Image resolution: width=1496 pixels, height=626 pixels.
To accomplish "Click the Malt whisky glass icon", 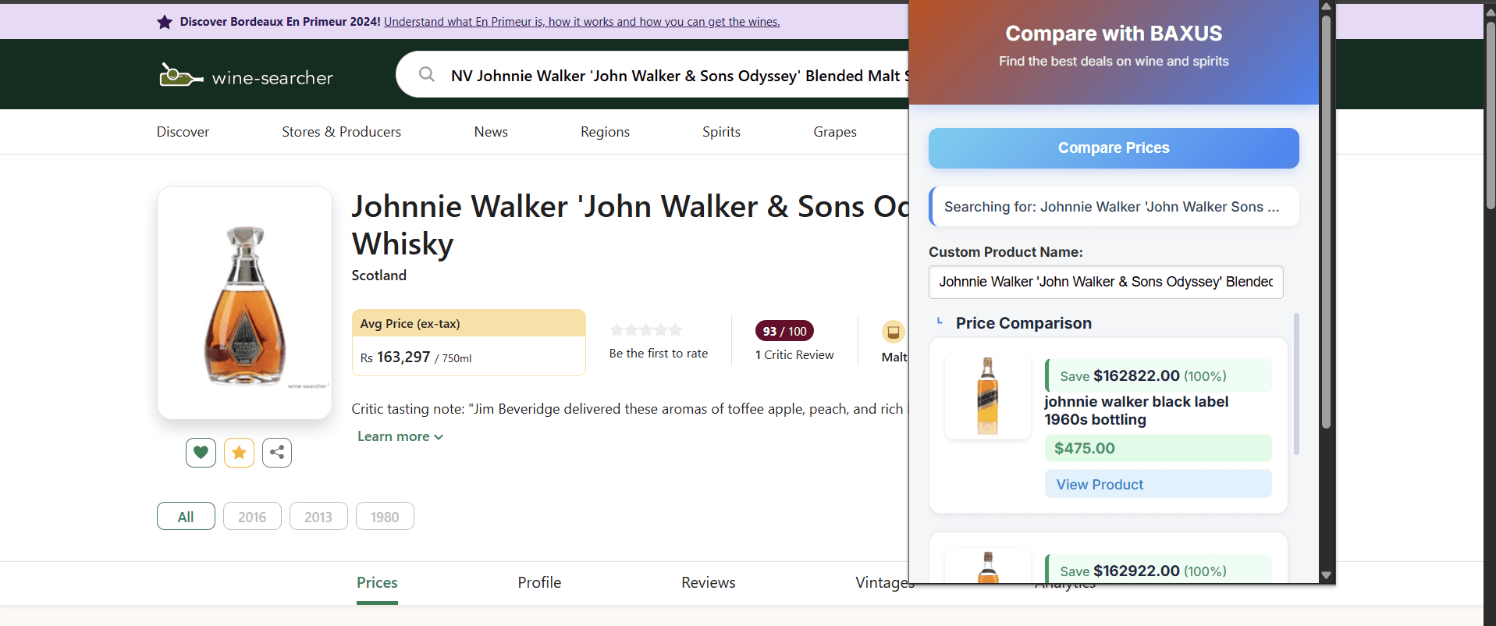I will [893, 332].
